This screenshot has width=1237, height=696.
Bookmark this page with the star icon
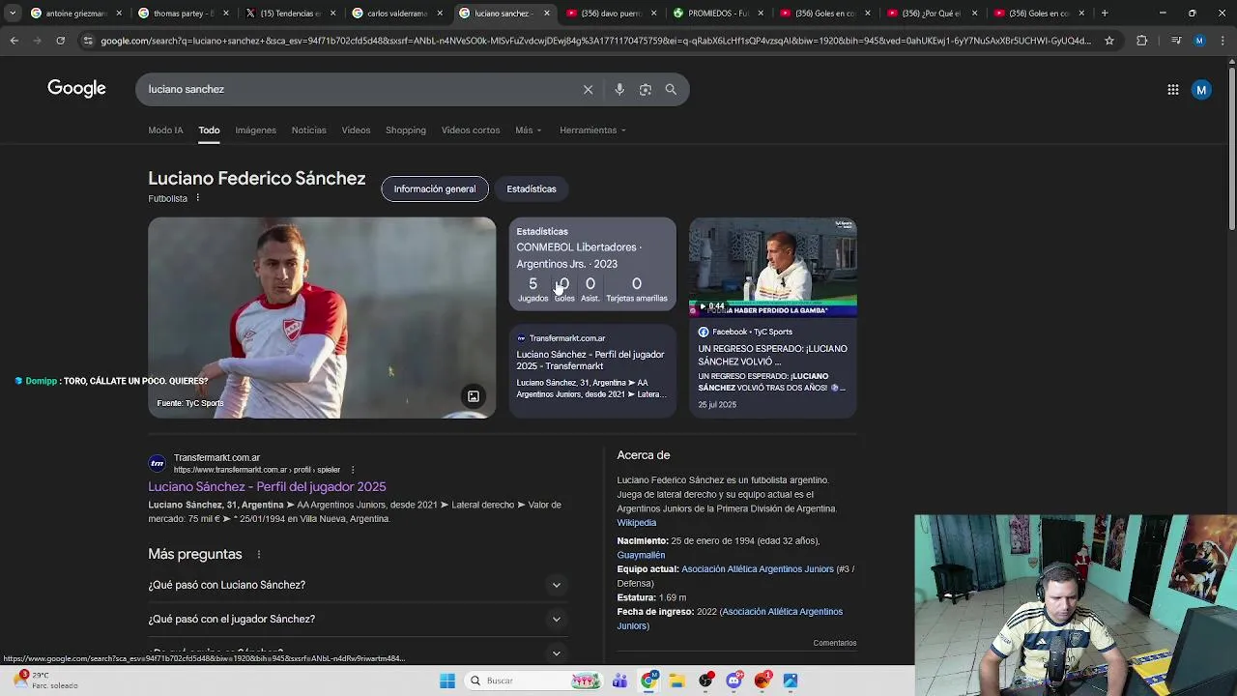pyautogui.click(x=1109, y=41)
